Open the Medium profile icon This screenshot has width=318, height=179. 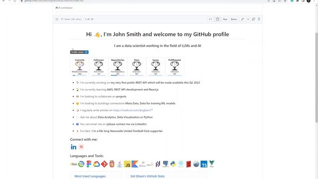81,147
